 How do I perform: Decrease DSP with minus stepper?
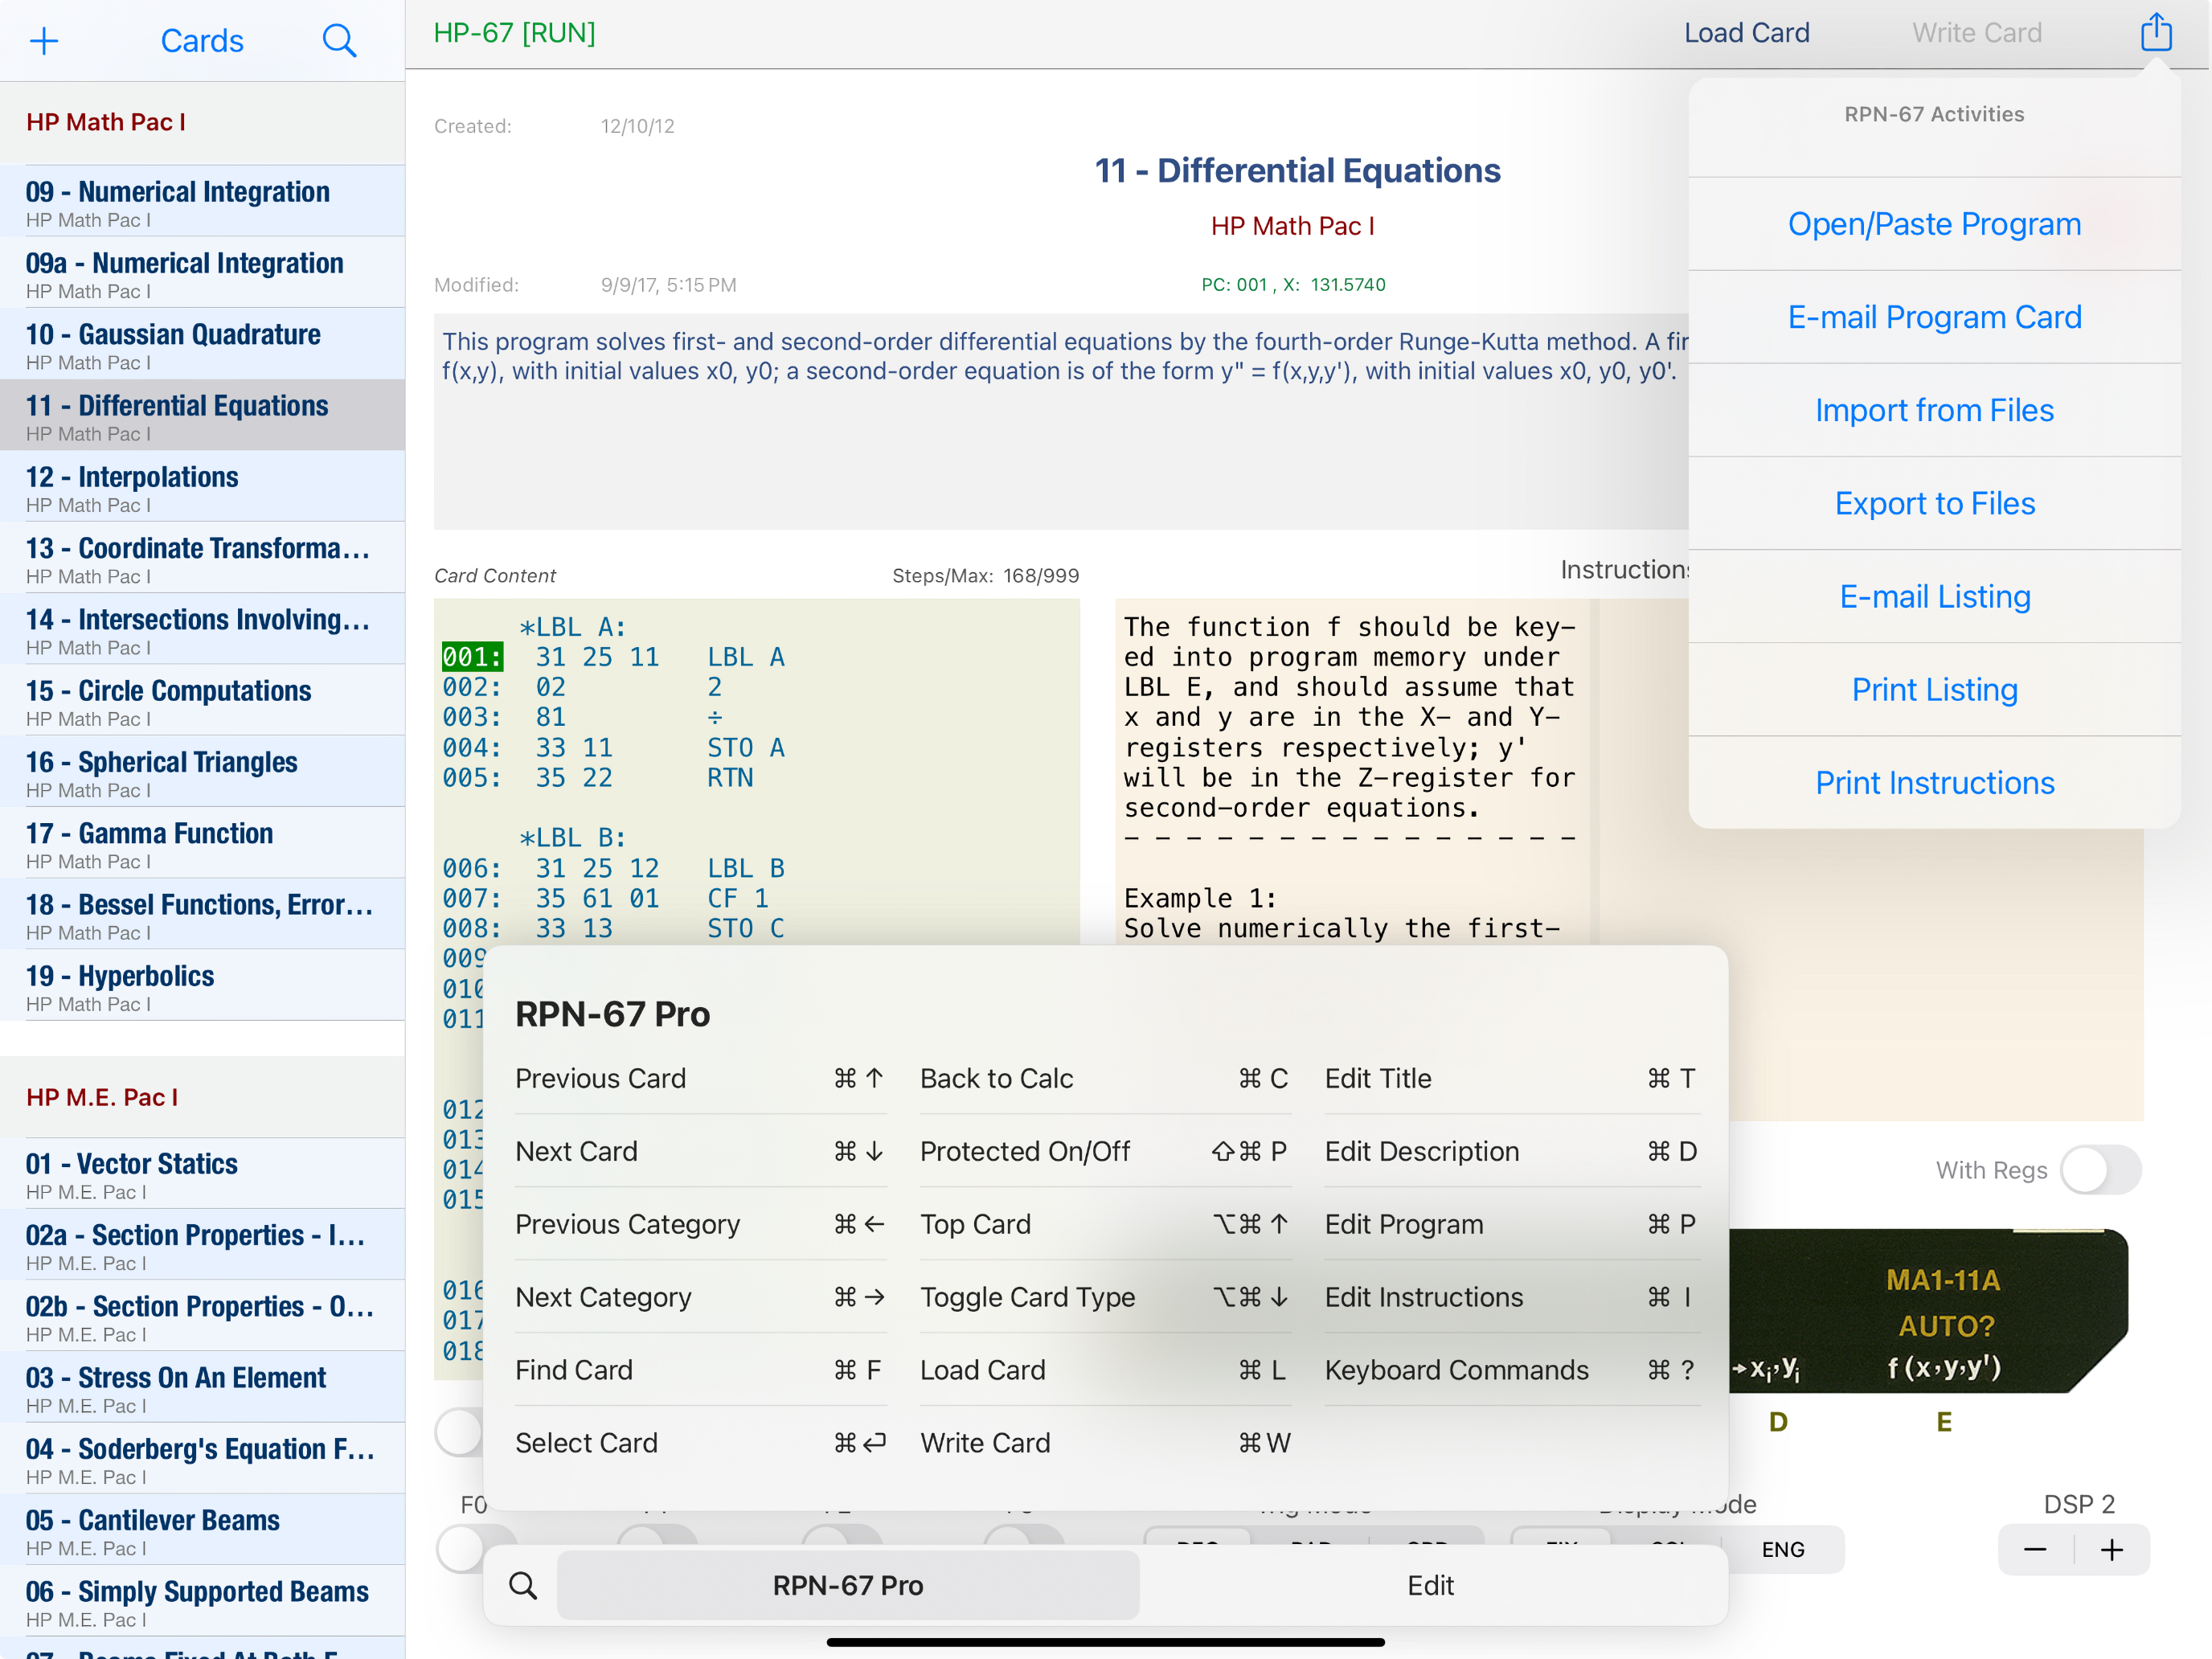coord(2035,1550)
